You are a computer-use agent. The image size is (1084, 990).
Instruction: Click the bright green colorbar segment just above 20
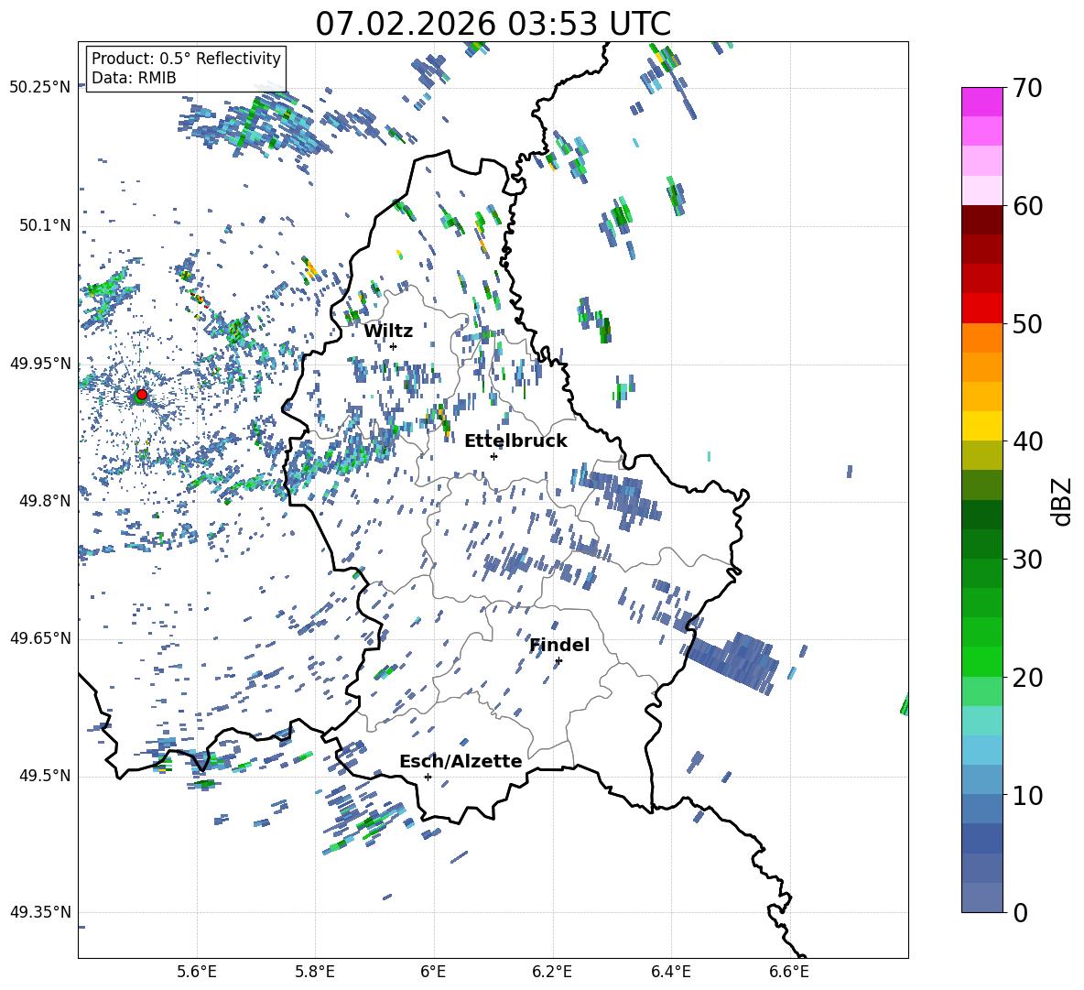click(x=981, y=661)
